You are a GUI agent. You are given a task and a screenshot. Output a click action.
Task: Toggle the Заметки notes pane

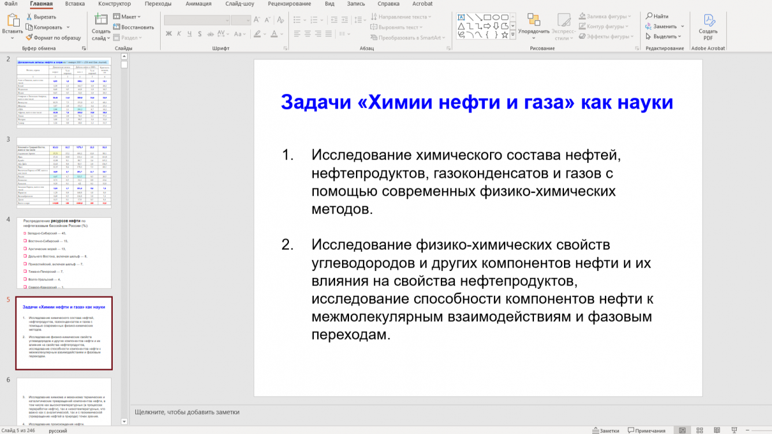606,431
